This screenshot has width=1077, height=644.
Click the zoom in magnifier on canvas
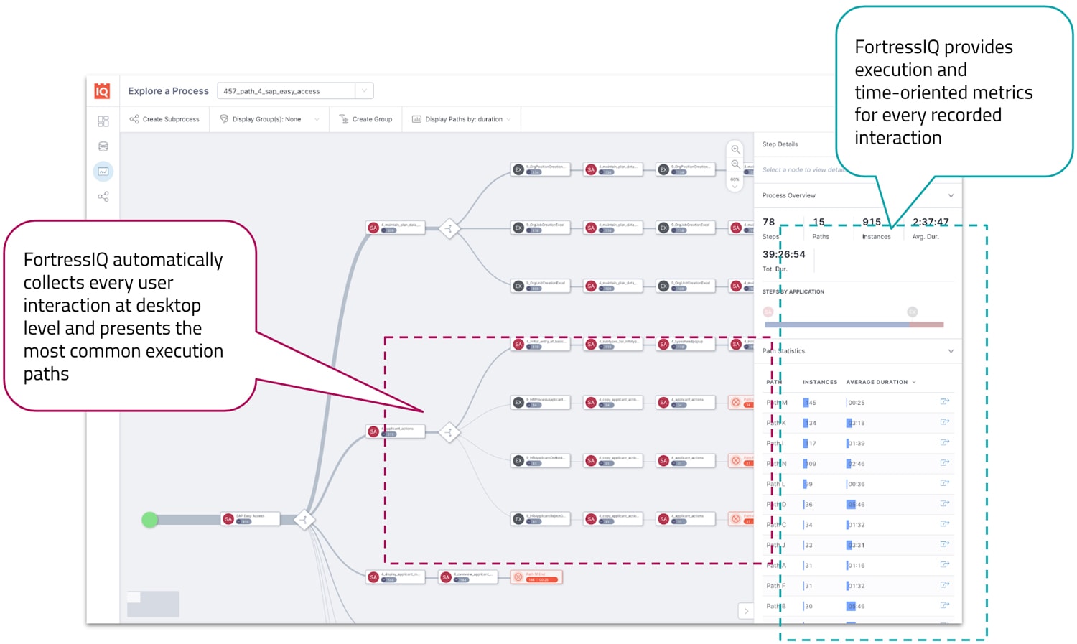click(x=735, y=149)
